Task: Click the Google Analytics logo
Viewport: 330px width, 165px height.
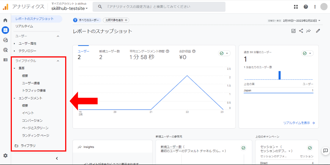Action: pyautogui.click(x=5, y=7)
